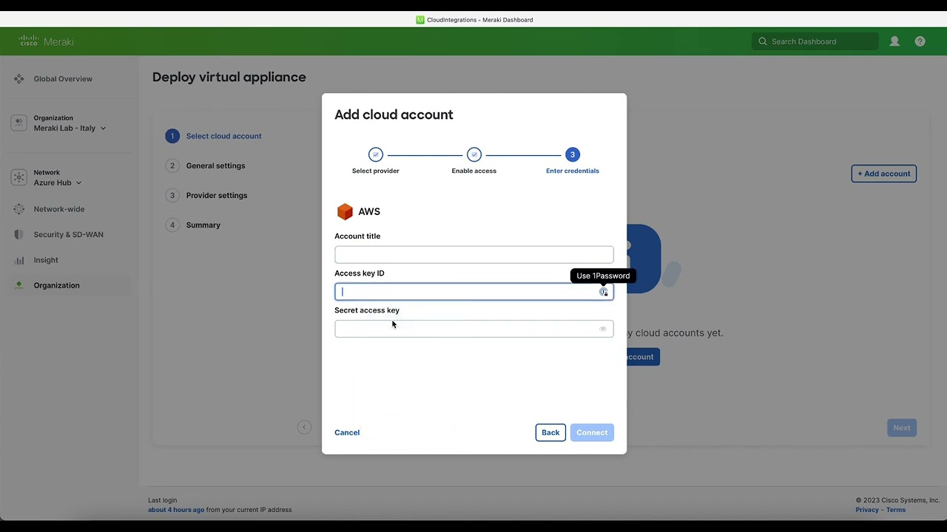Click the Global Overview icon

tap(19, 78)
